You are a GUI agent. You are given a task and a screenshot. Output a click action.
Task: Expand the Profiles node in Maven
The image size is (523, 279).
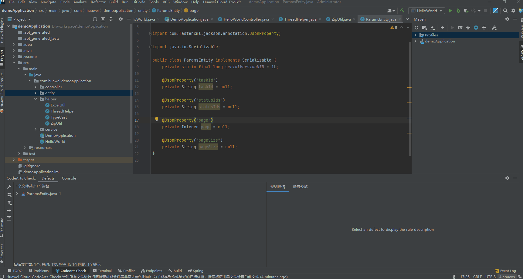click(415, 35)
